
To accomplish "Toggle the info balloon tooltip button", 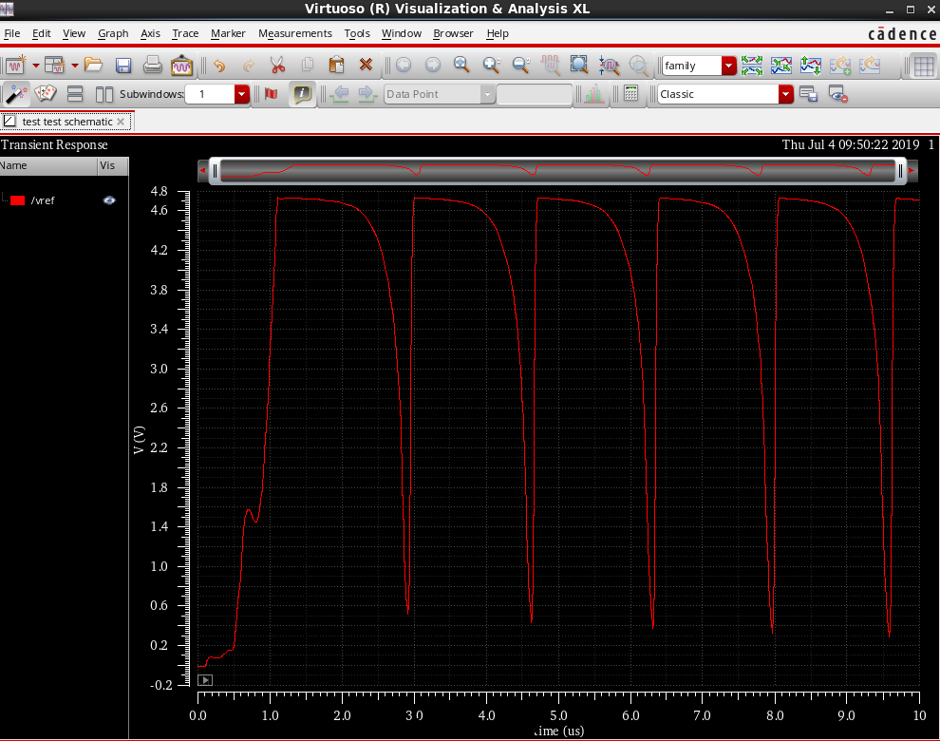I will coord(302,94).
